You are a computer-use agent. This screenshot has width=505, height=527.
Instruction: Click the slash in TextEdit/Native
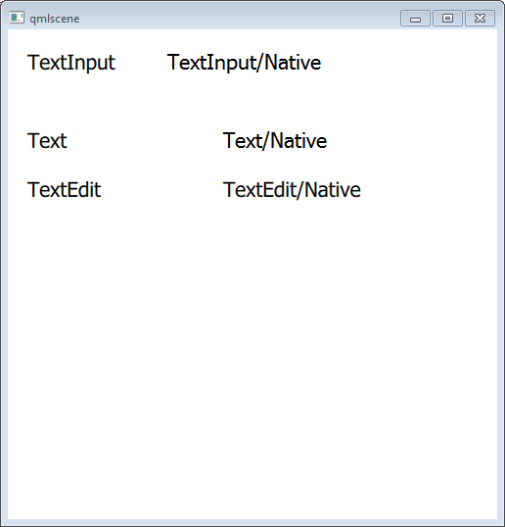click(299, 190)
